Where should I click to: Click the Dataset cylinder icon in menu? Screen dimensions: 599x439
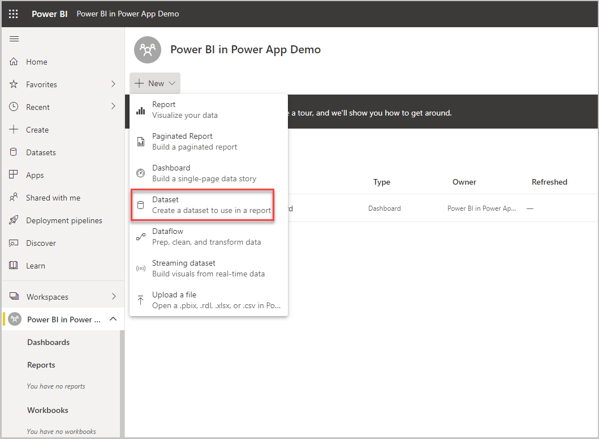141,205
